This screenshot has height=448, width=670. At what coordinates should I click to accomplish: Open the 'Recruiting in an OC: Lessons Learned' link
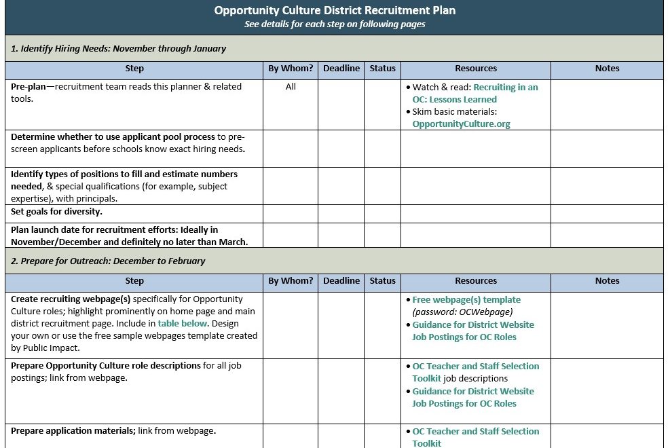pos(474,93)
